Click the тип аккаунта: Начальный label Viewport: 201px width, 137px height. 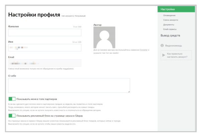pos(73,16)
